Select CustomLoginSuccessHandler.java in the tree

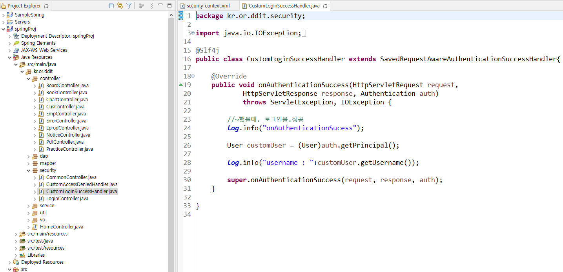82,192
